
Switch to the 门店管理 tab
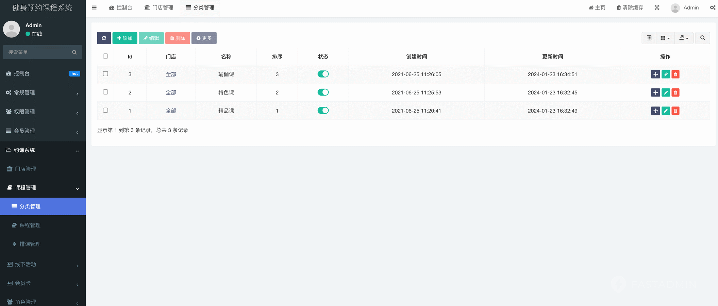pos(159,8)
